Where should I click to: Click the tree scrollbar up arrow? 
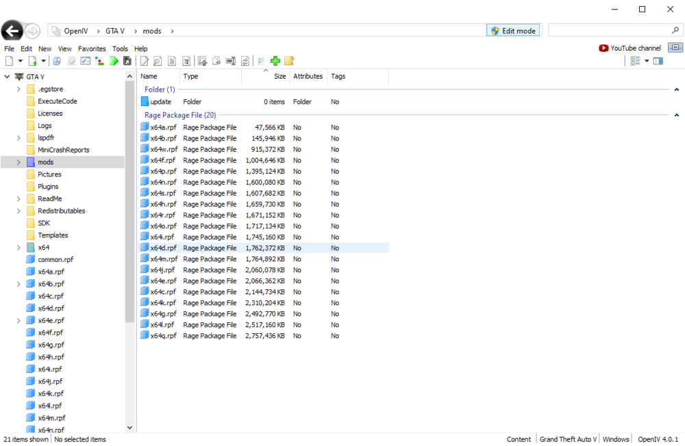[x=129, y=77]
